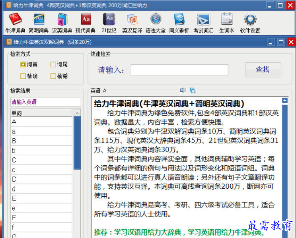Maximize the main 给力牛津词典 window
The height and width of the screenshot is (238, 296).
tap(280, 5)
